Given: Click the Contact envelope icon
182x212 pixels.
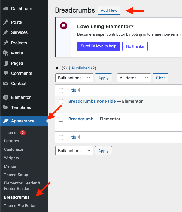Looking at the screenshot, I should pyautogui.click(x=6, y=84).
